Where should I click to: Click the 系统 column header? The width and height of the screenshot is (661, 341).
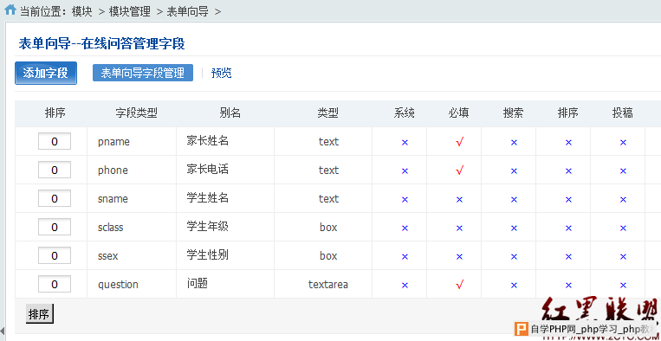pyautogui.click(x=405, y=113)
